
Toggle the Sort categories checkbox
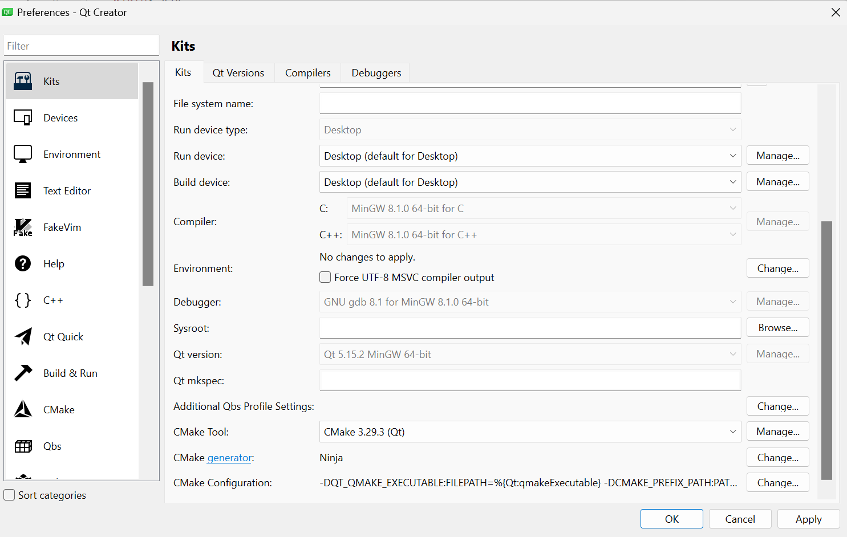(x=10, y=495)
